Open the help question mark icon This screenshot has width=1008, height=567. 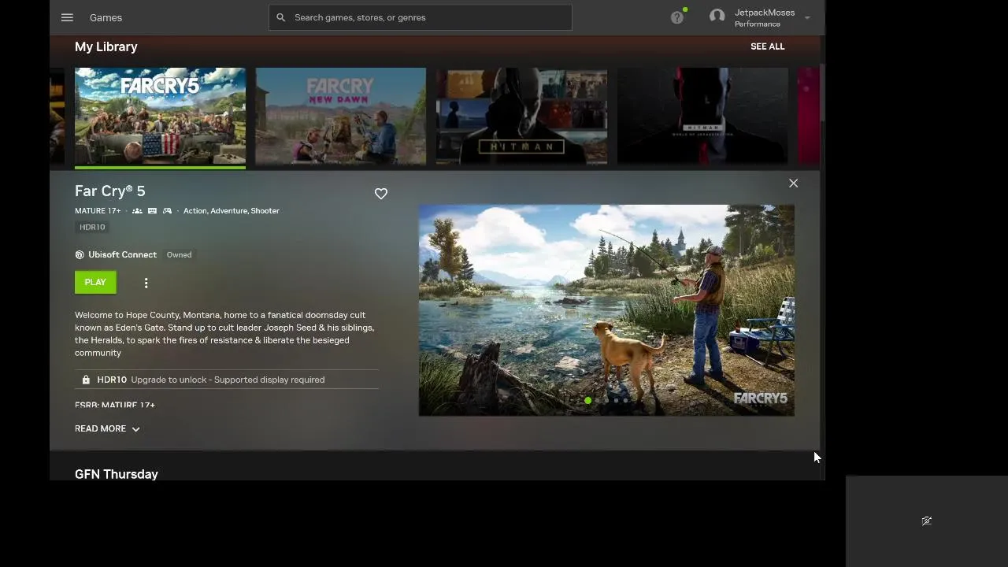coord(677,17)
